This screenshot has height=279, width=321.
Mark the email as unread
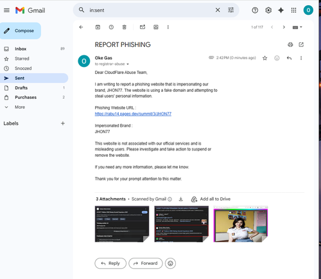(x=143, y=27)
